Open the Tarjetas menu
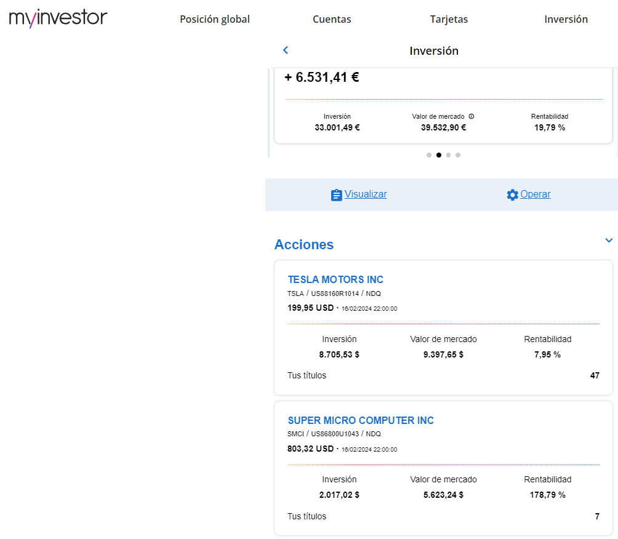 pos(449,19)
